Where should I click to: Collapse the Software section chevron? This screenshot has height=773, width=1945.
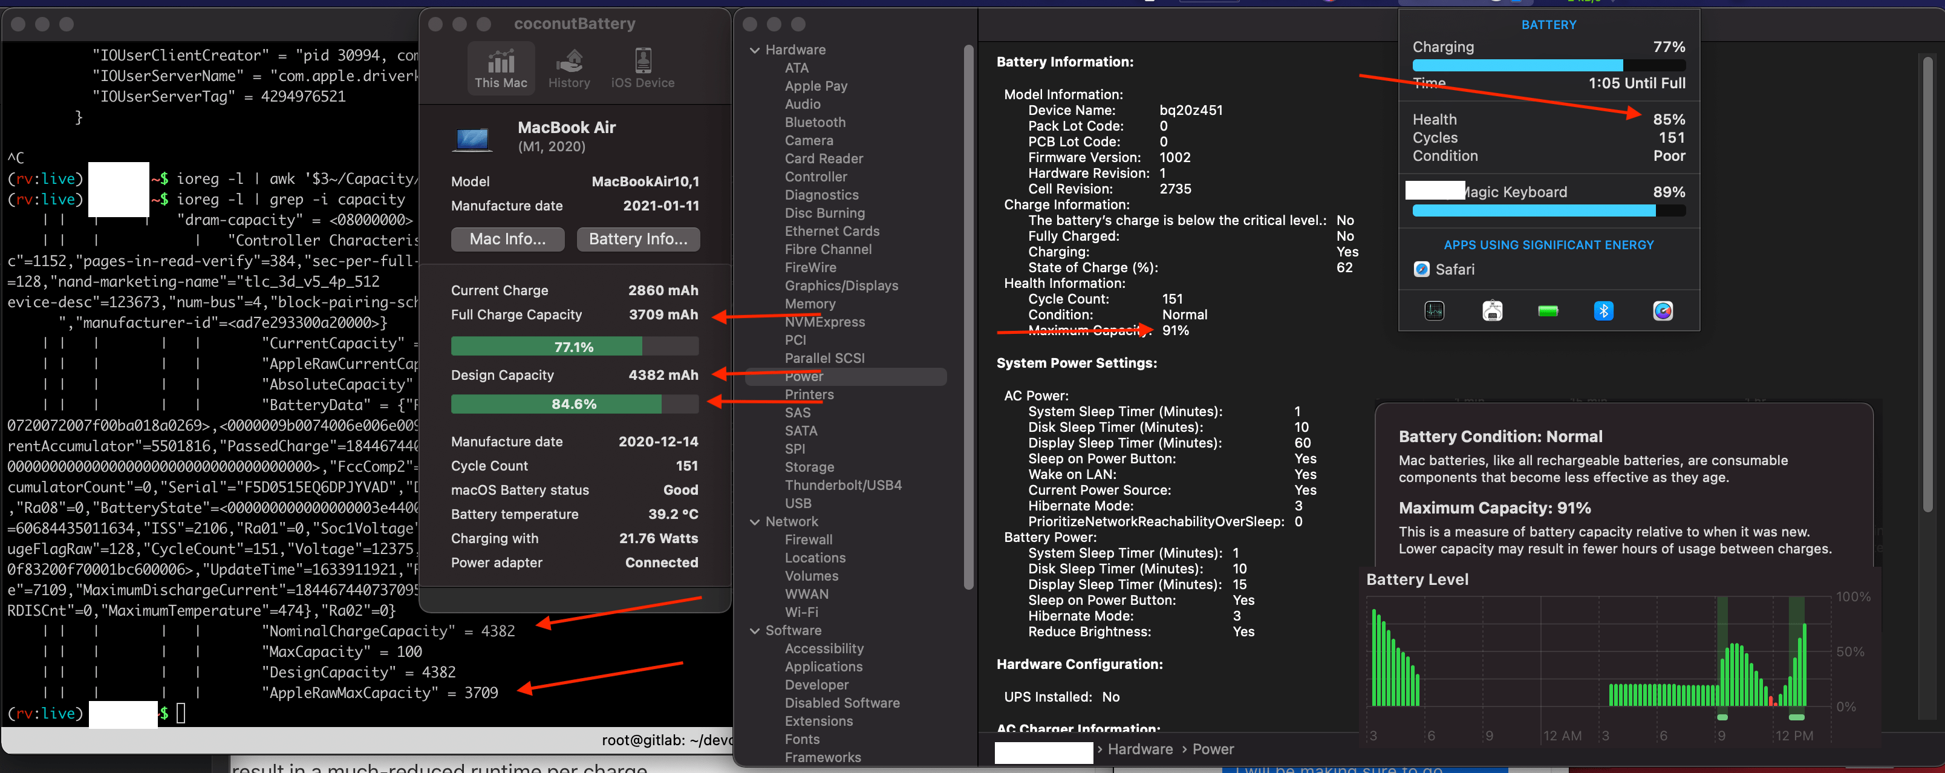click(x=754, y=630)
